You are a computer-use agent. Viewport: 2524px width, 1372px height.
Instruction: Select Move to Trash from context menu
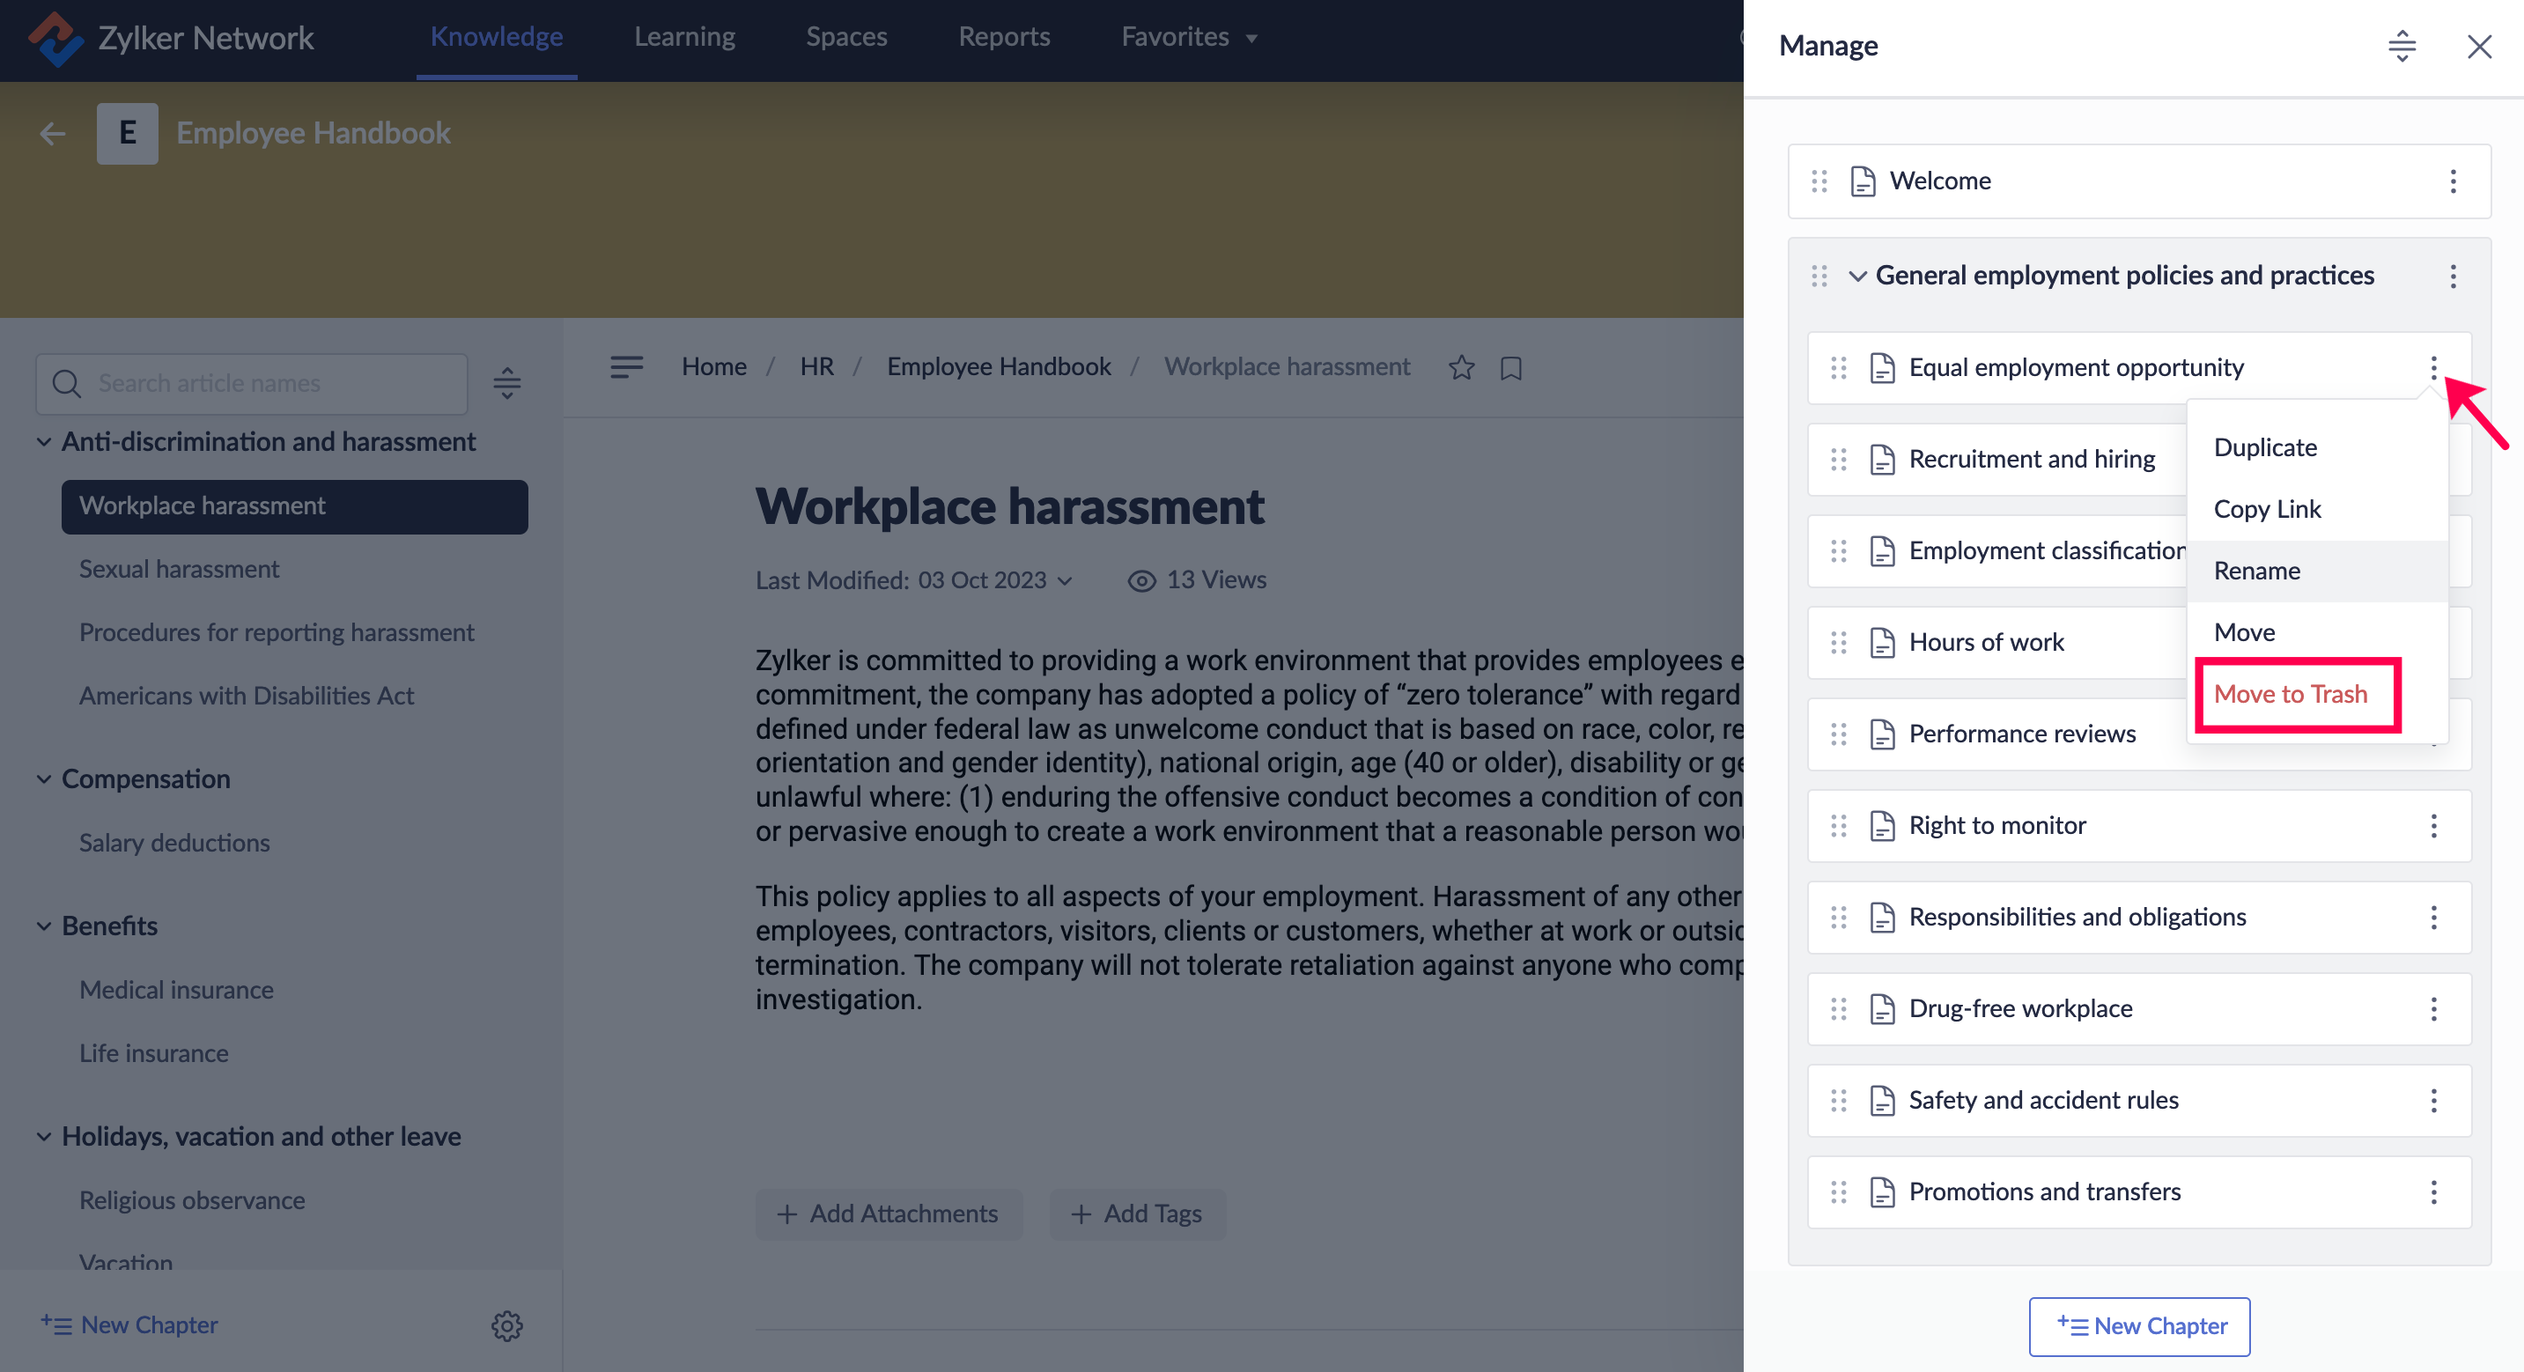[x=2290, y=694]
